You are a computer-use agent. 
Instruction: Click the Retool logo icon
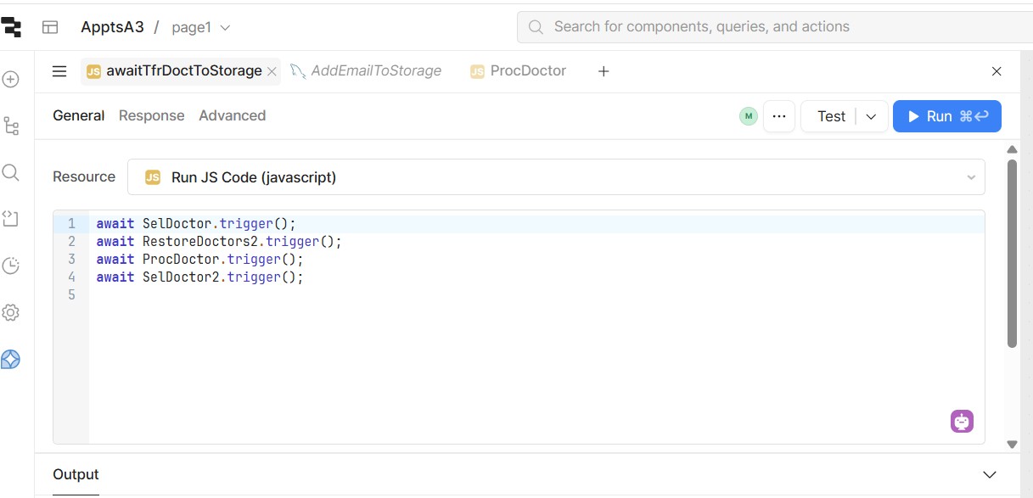tap(11, 27)
